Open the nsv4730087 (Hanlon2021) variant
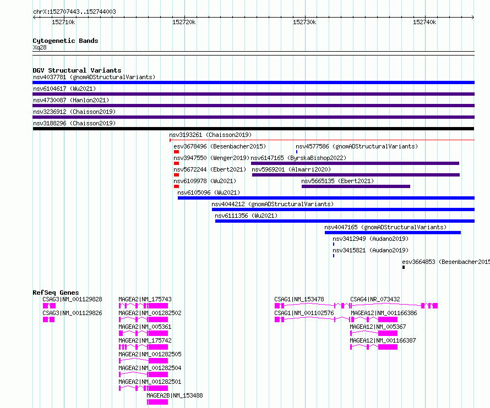Screen dimensions: 490x408 [71, 100]
